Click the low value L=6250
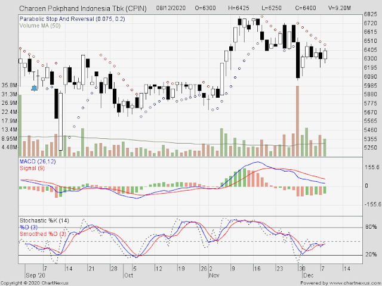Screen dimensions: 382x286 pos(272,8)
